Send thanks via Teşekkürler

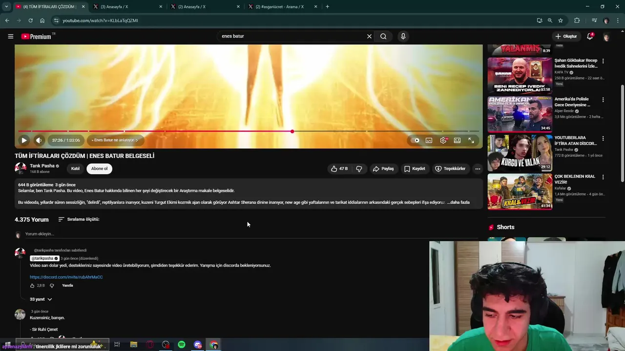click(x=450, y=169)
